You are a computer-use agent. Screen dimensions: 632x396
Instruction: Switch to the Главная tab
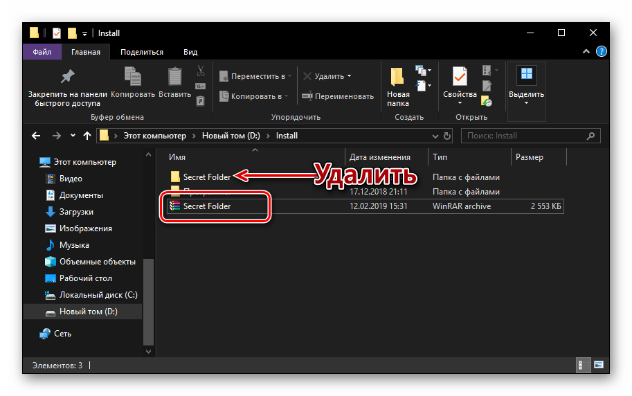(86, 52)
